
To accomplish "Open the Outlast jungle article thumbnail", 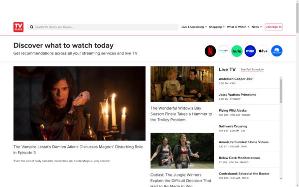I will [x=182, y=151].
